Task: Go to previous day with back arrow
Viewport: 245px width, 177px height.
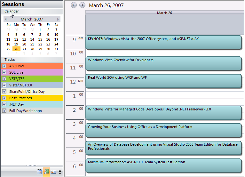Action: click(74, 5)
